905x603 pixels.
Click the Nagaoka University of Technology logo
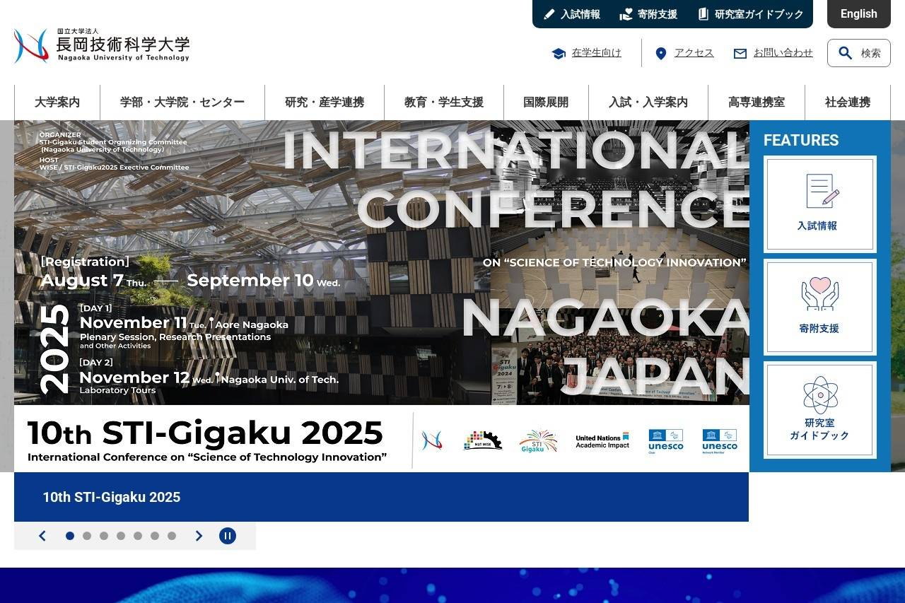[102, 46]
